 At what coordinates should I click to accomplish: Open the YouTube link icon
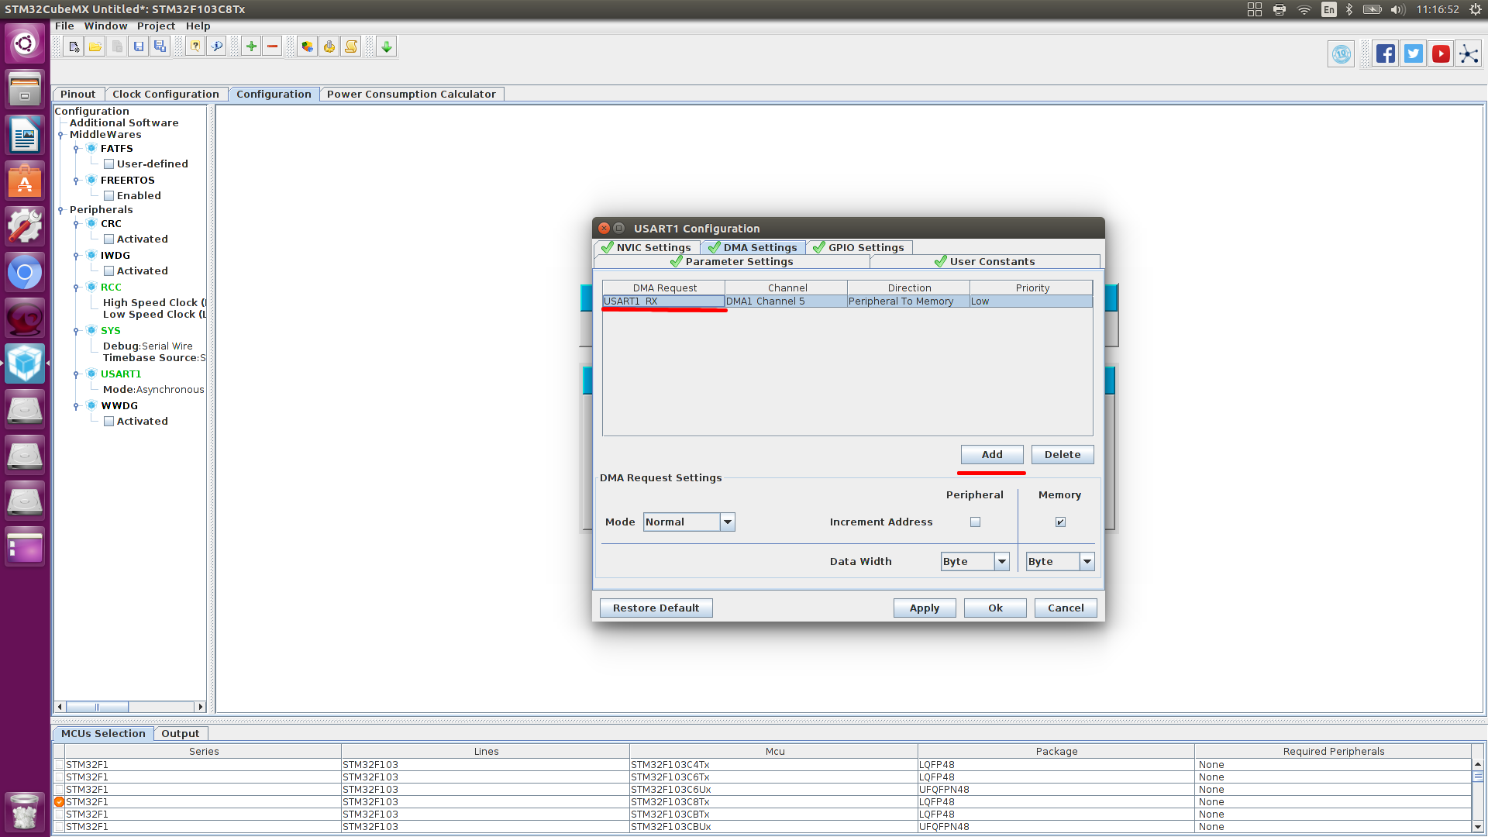coord(1441,53)
